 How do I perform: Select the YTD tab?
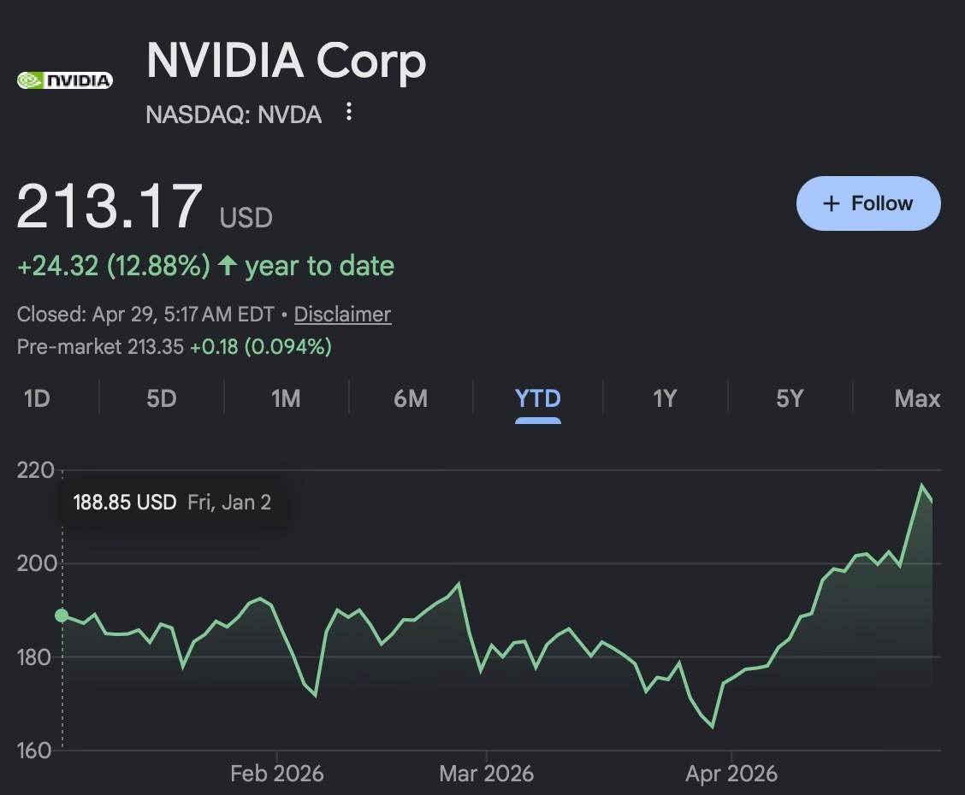(x=537, y=398)
